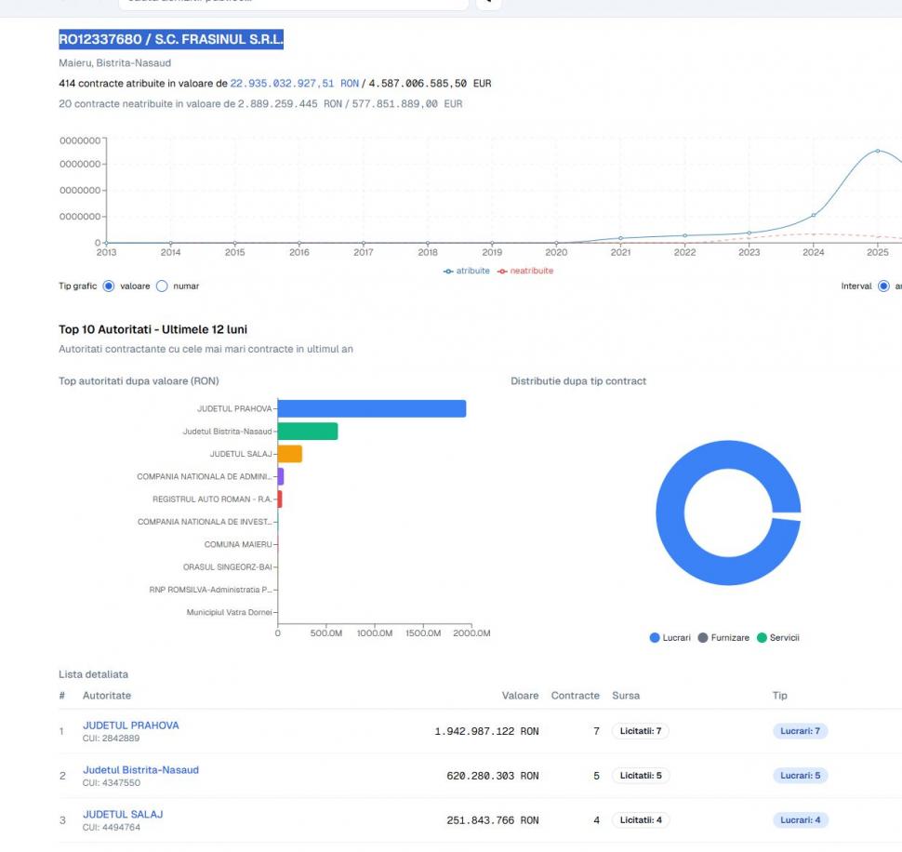Image resolution: width=902 pixels, height=852 pixels.
Task: Toggle the 'neatribuite' legend marker
Action: [503, 271]
